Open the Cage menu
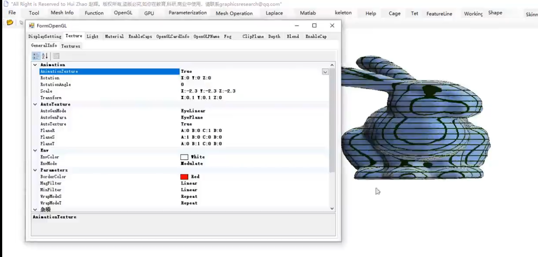This screenshot has height=257, width=538. (x=395, y=13)
